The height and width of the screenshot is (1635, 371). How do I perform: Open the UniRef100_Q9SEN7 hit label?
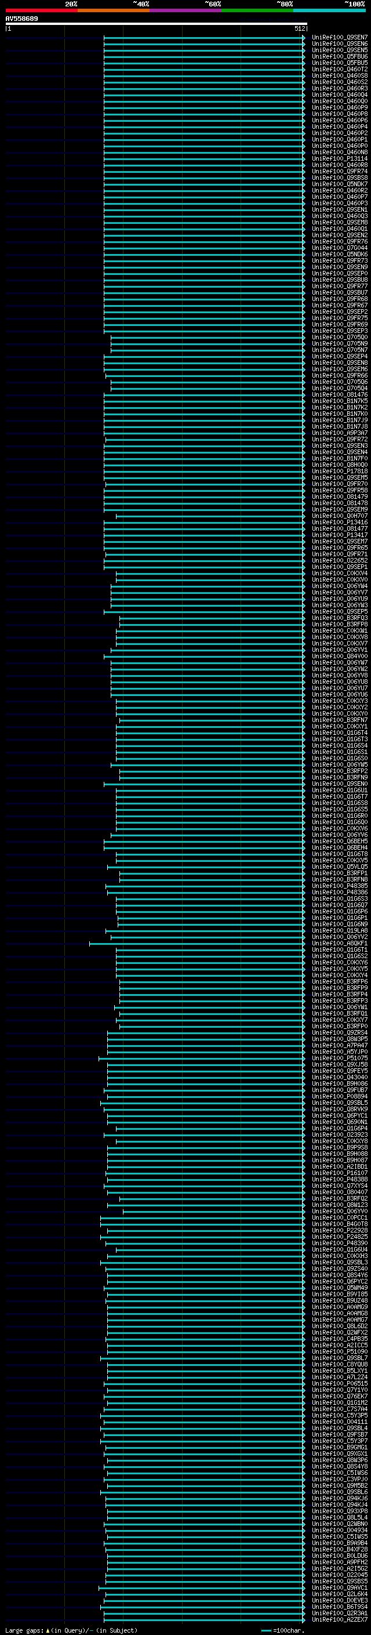(339, 38)
